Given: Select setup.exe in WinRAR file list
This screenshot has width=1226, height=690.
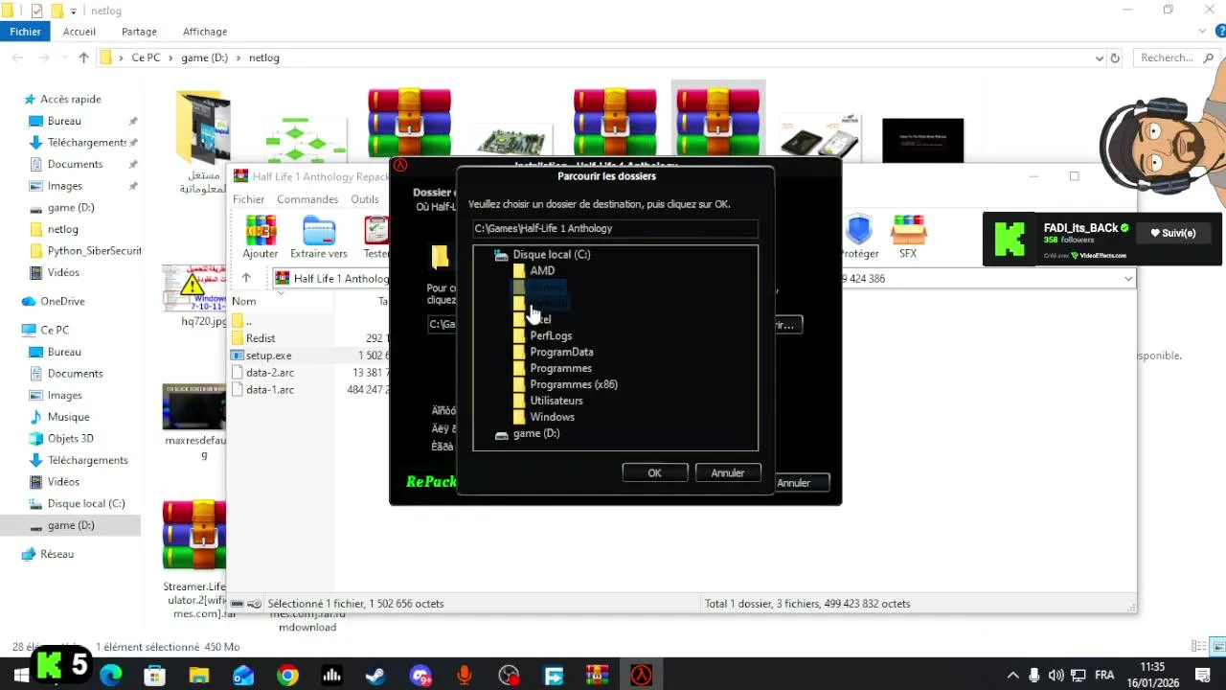Looking at the screenshot, I should click(x=268, y=356).
